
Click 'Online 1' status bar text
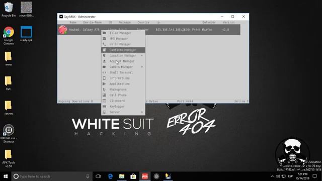pos(242,101)
